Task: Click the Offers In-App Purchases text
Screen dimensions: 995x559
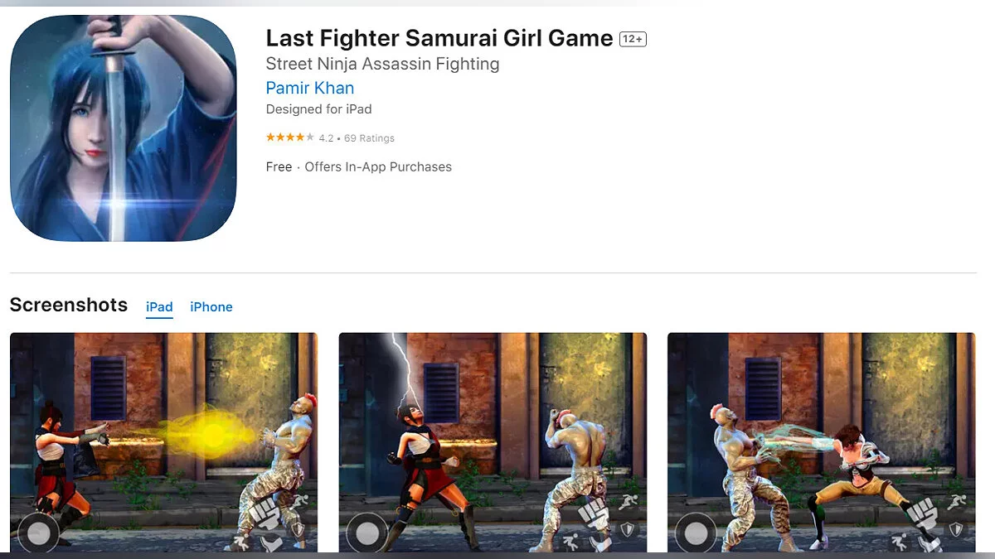Action: (x=378, y=166)
